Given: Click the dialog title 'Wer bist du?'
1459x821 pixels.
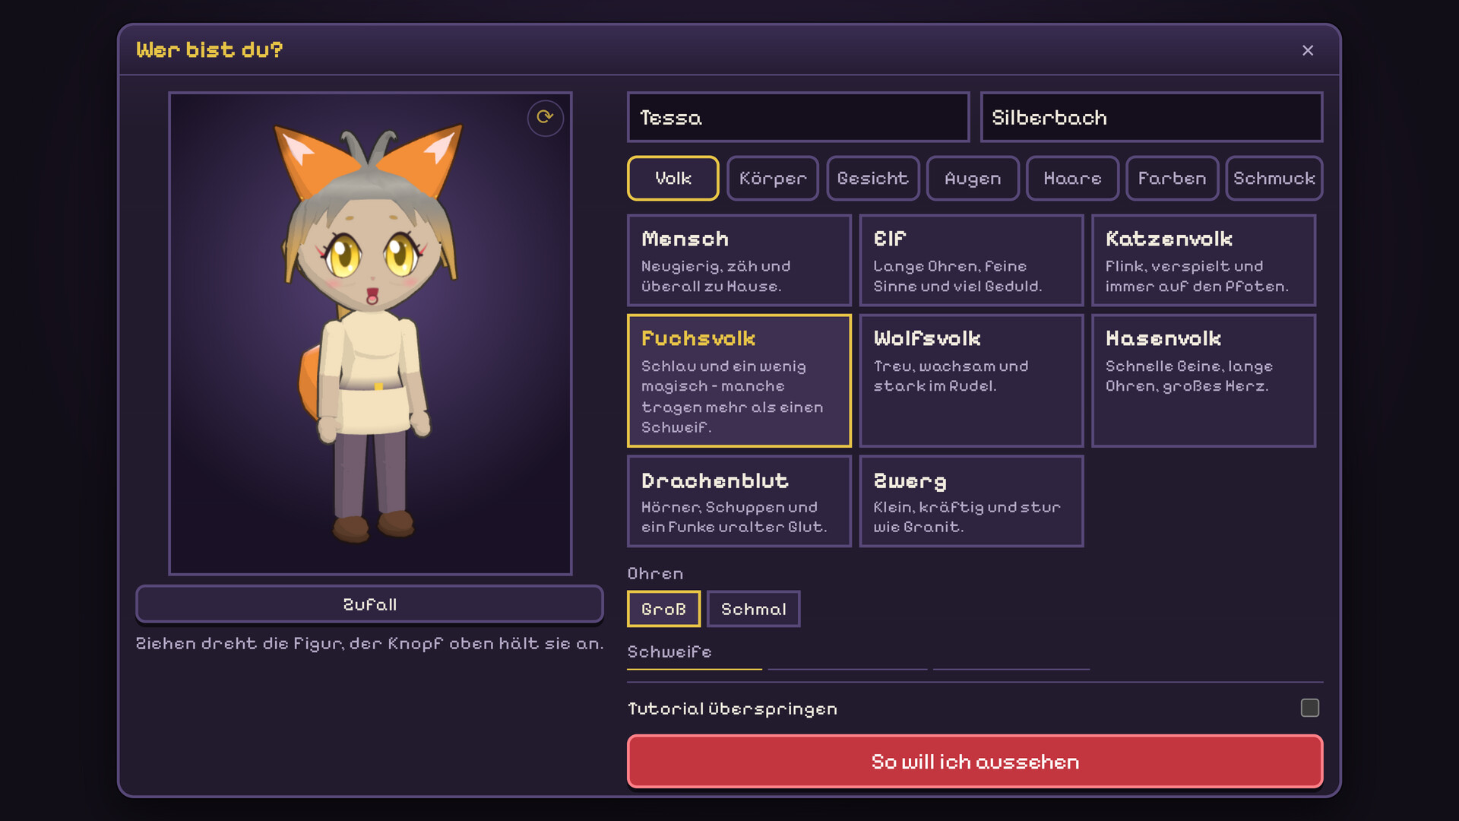Looking at the screenshot, I should [x=210, y=50].
